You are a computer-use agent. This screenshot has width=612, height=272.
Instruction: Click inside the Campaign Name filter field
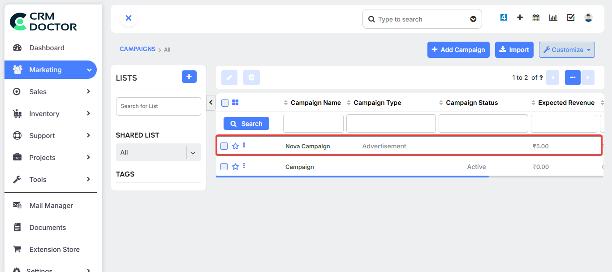(x=313, y=123)
